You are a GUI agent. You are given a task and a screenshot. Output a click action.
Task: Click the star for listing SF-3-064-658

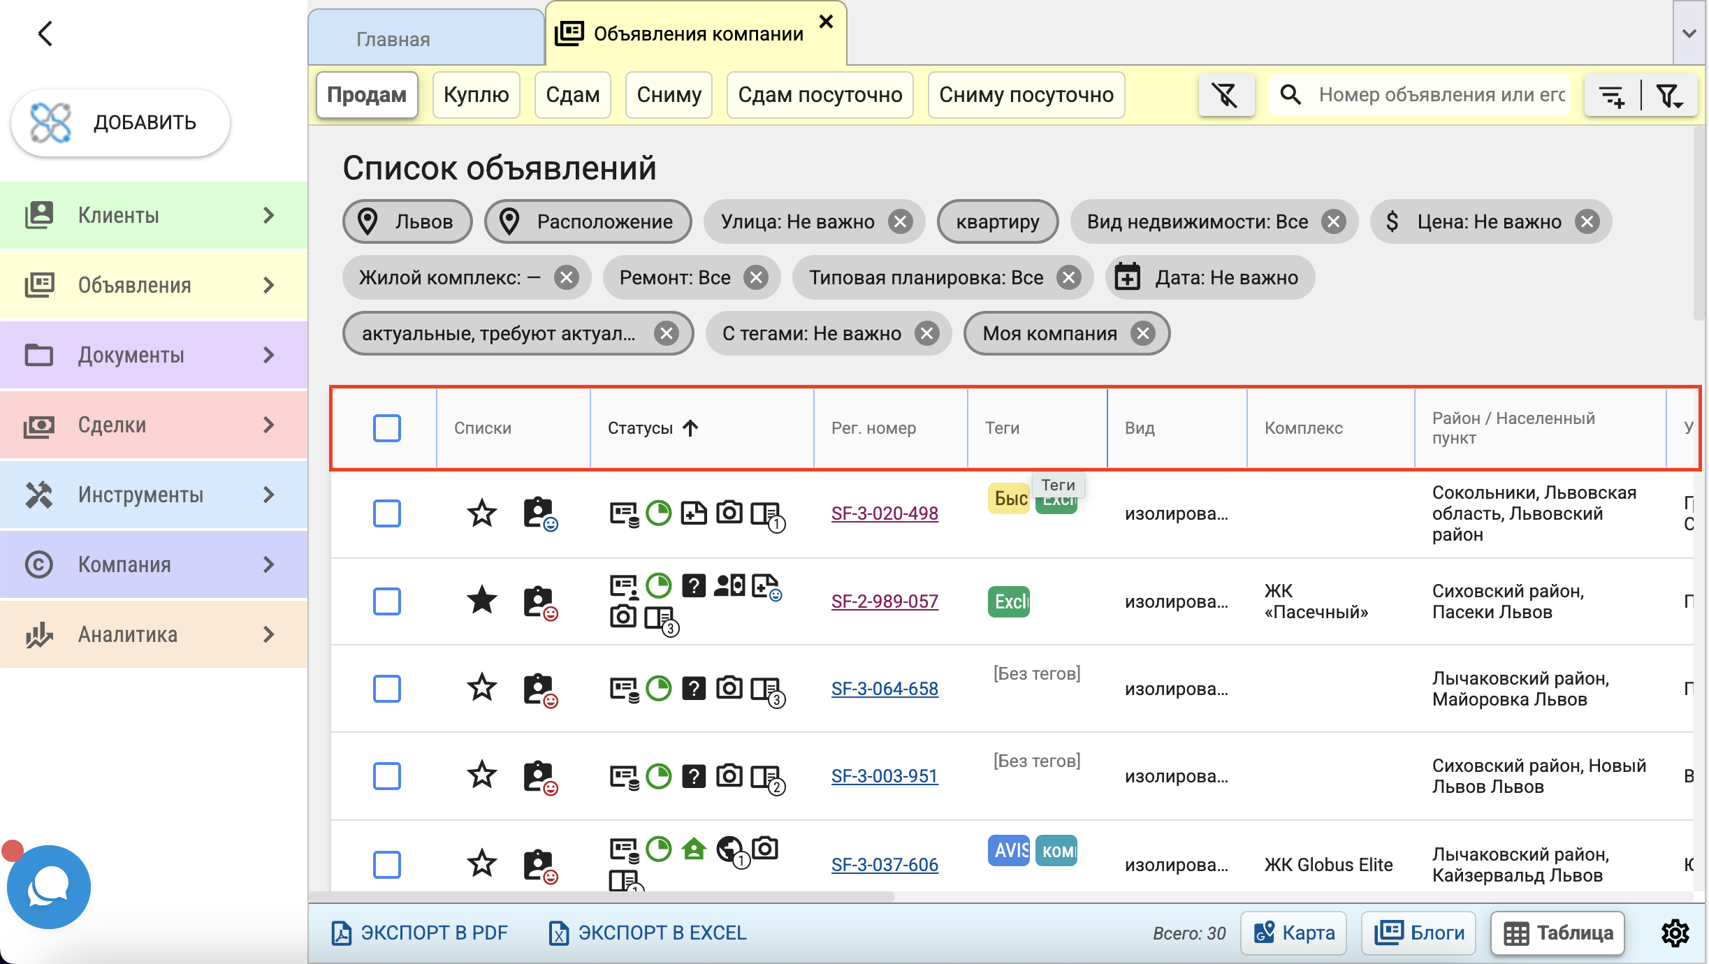pyautogui.click(x=481, y=688)
